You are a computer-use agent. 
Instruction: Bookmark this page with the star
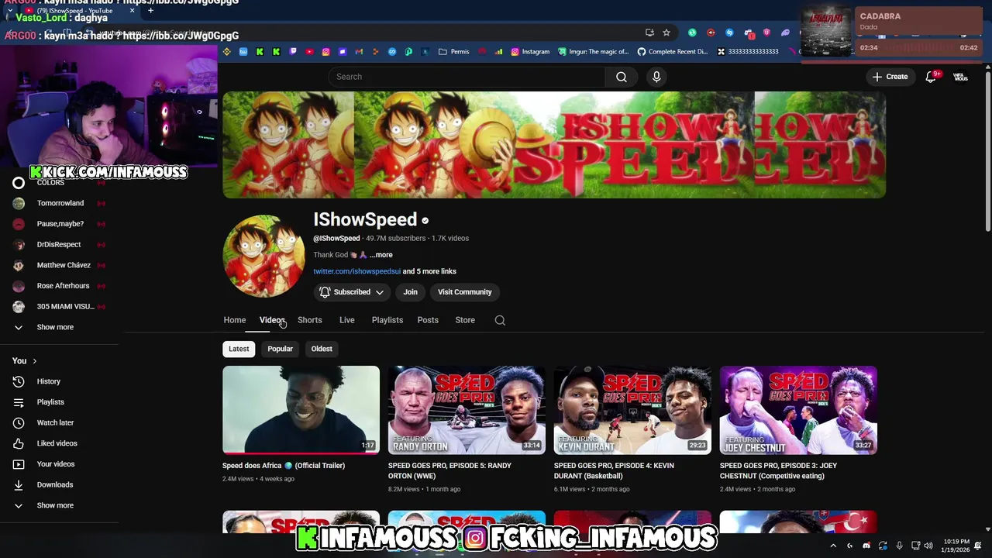tap(666, 33)
